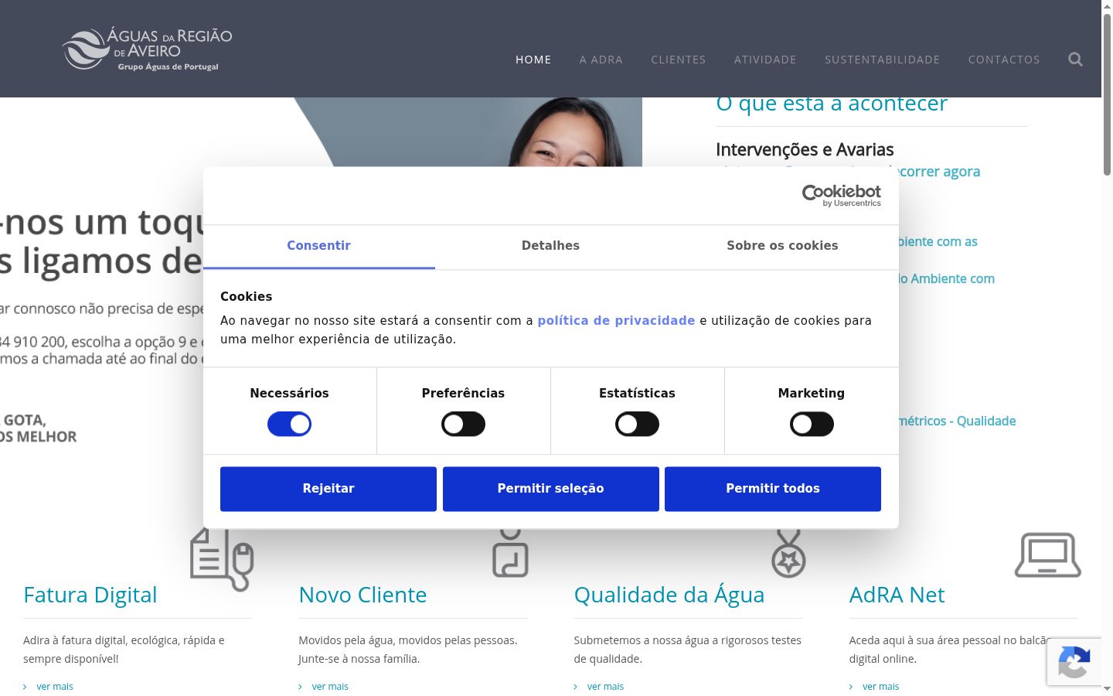Screen dimensions: 1113x696
Task: Click the Permitir seleção button
Action: pyautogui.click(x=550, y=489)
